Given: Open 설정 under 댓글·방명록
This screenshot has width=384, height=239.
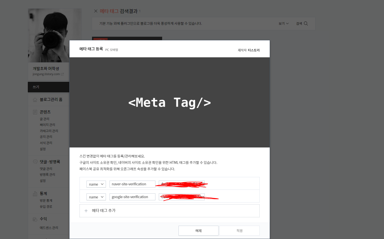Looking at the screenshot, I should coord(43,181).
